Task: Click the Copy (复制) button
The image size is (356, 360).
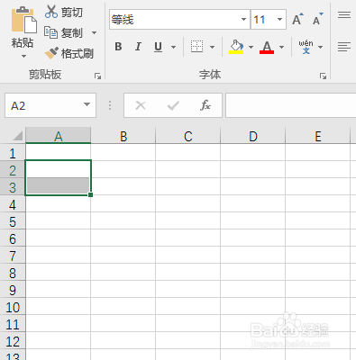Action: 64,32
